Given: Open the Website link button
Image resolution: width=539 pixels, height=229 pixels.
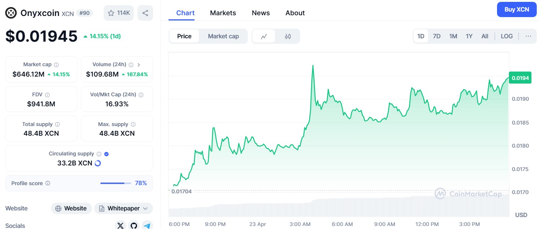Looking at the screenshot, I should pos(71,209).
